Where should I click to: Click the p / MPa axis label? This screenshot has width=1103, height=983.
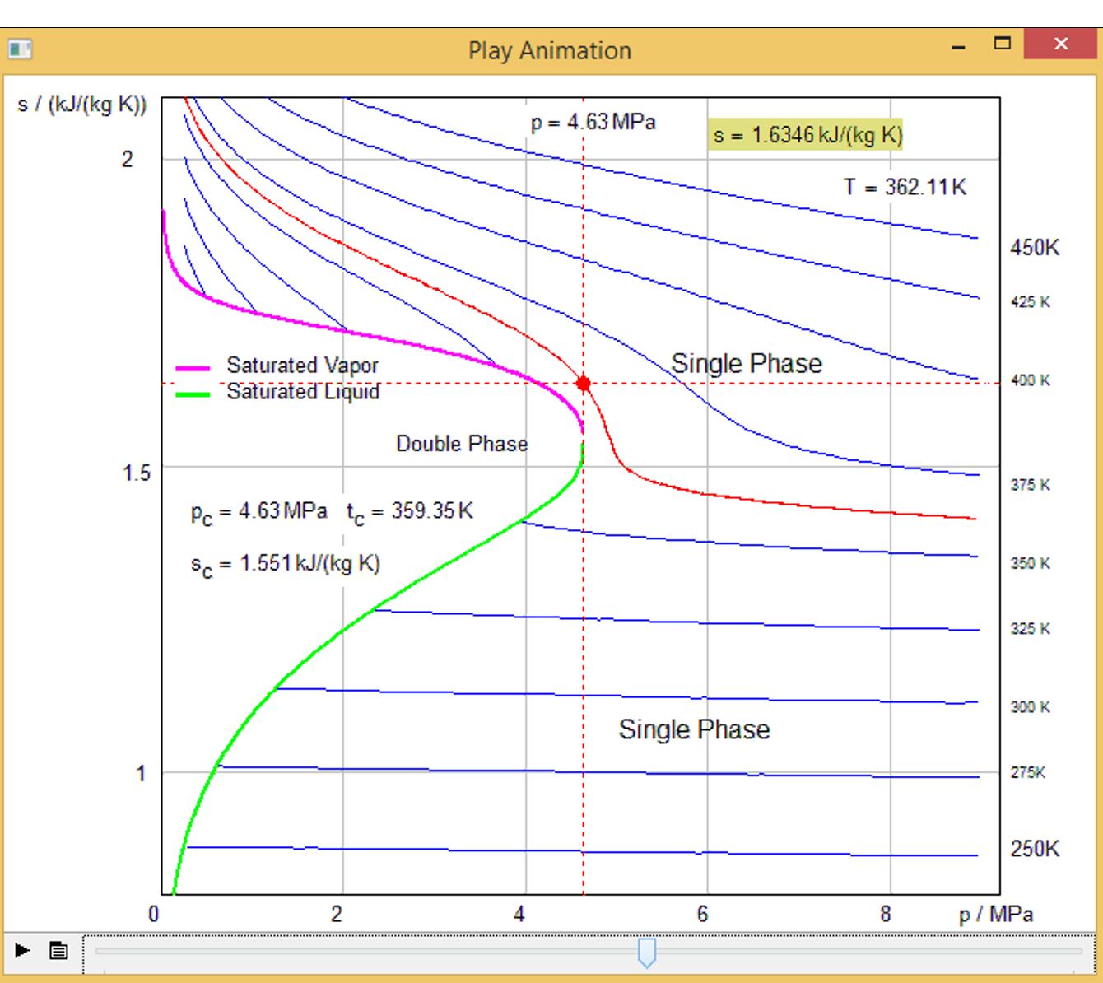point(997,914)
